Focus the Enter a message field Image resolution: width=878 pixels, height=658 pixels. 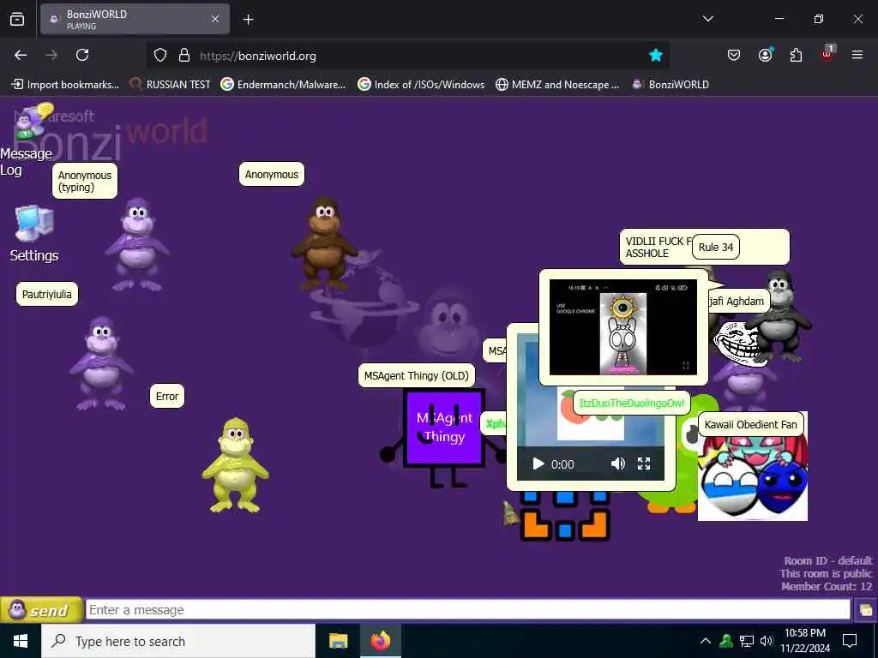[467, 610]
